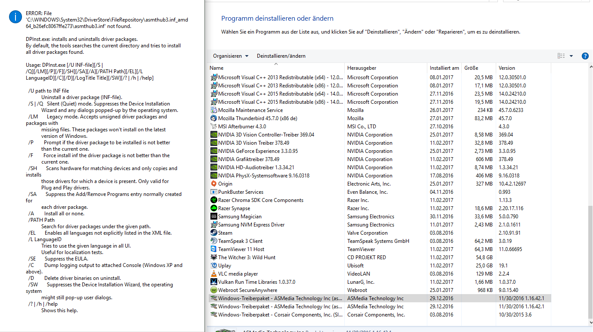Open the blue help question mark icon

pyautogui.click(x=585, y=56)
